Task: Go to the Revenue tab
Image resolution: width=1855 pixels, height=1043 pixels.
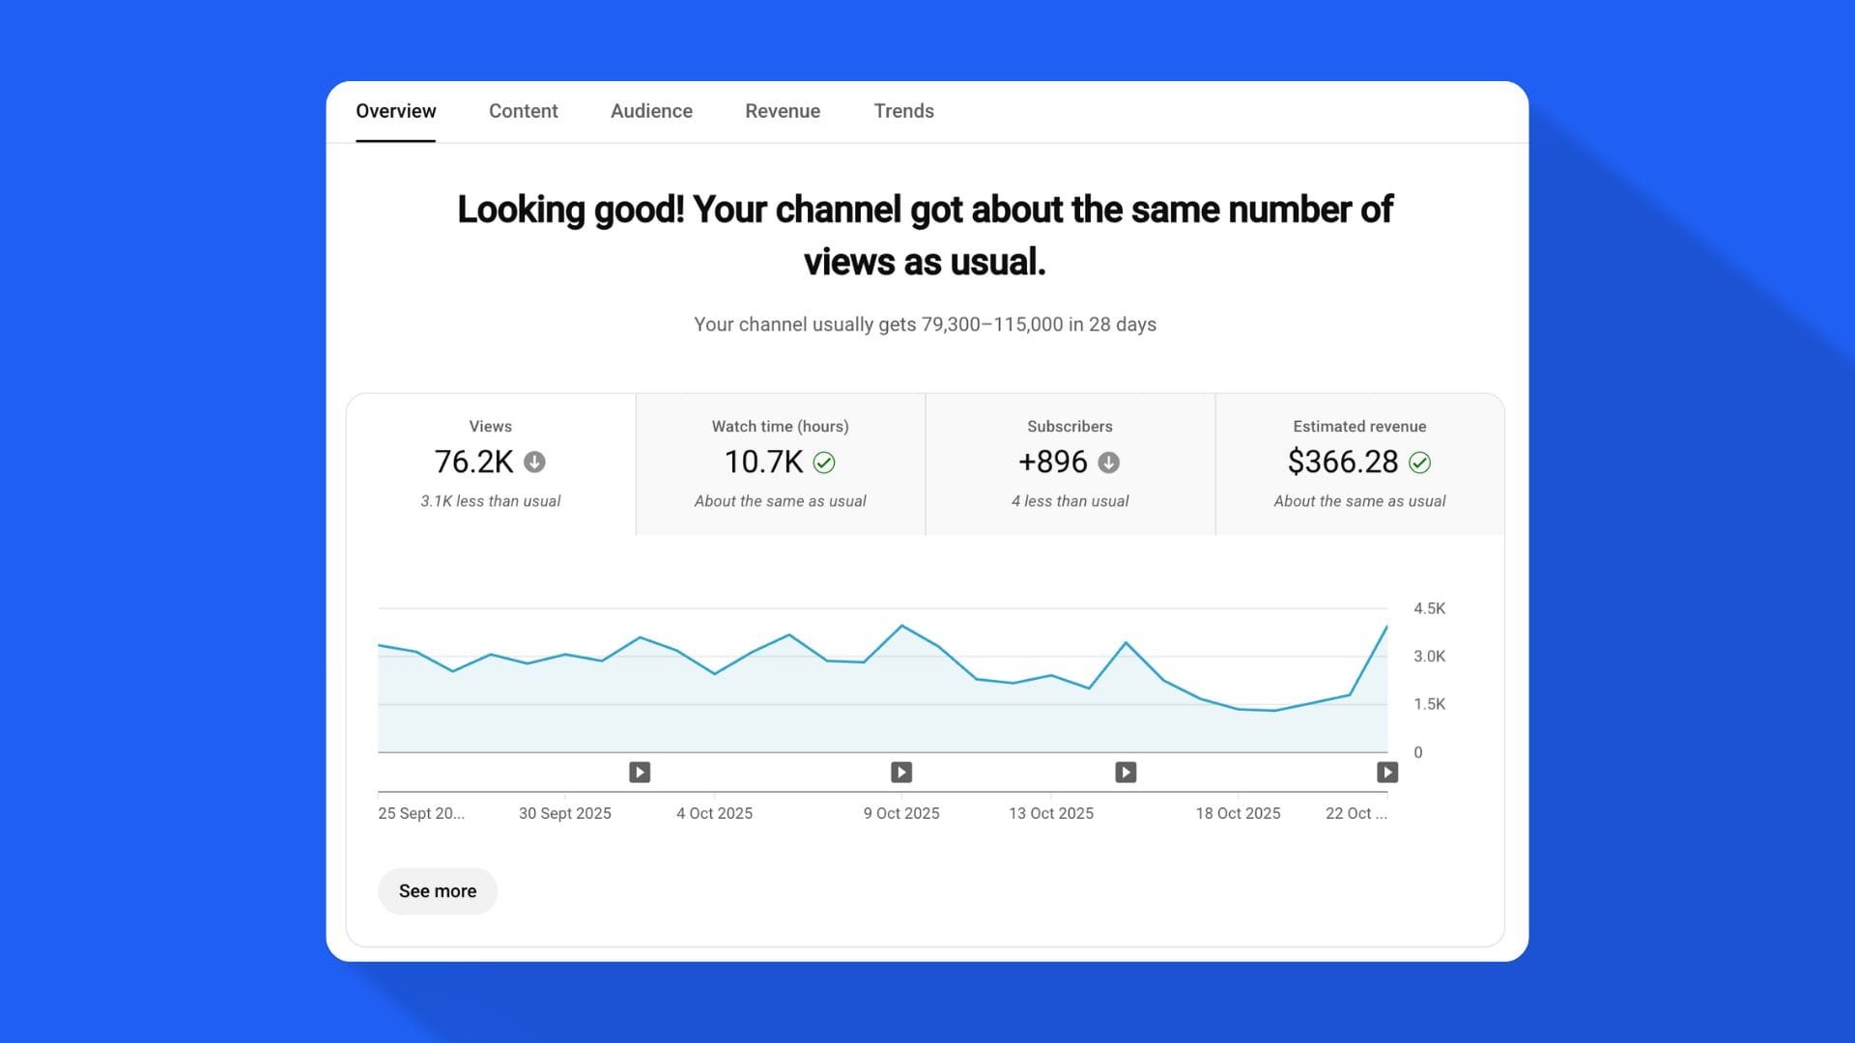Action: [783, 111]
